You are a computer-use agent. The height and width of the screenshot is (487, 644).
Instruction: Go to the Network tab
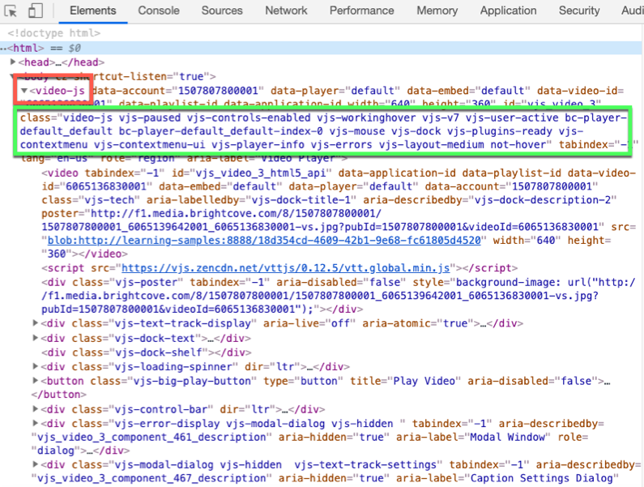286,11
